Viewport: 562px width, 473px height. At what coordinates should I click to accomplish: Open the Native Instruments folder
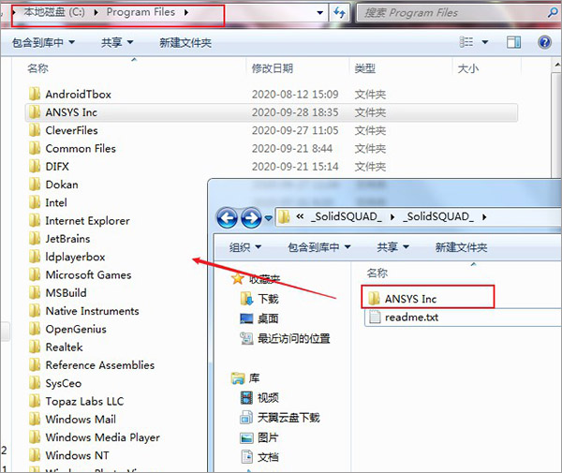pyautogui.click(x=84, y=311)
